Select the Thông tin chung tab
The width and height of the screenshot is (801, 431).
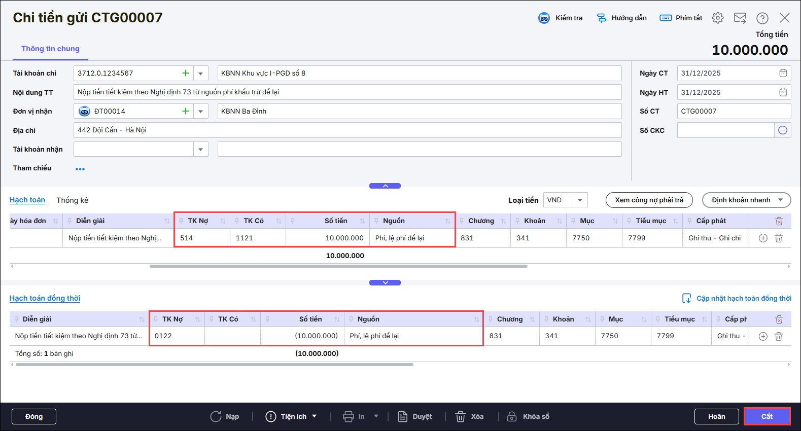point(50,49)
